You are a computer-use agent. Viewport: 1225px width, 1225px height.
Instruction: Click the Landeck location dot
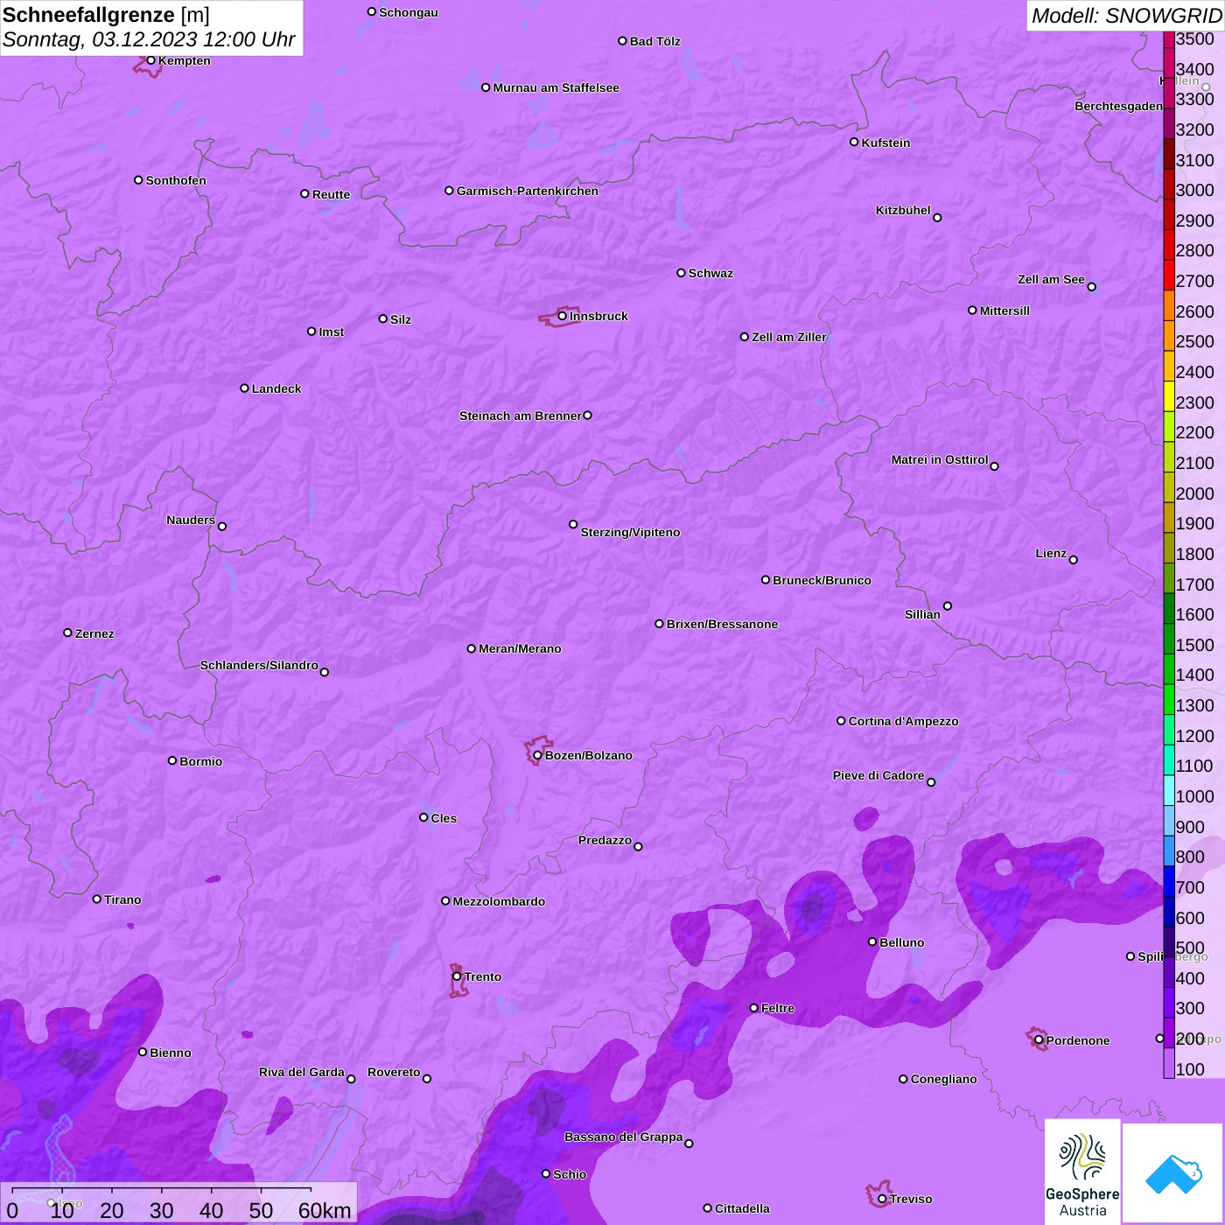(x=245, y=388)
